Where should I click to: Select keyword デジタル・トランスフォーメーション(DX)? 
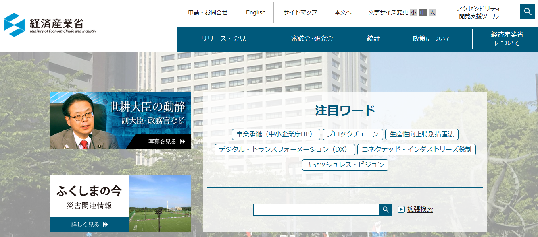click(x=285, y=150)
